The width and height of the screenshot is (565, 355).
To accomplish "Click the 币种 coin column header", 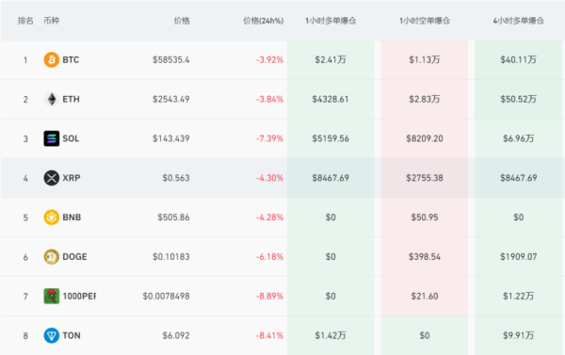I will (51, 21).
